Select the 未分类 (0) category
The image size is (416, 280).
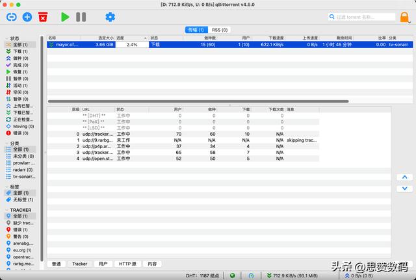pos(20,156)
